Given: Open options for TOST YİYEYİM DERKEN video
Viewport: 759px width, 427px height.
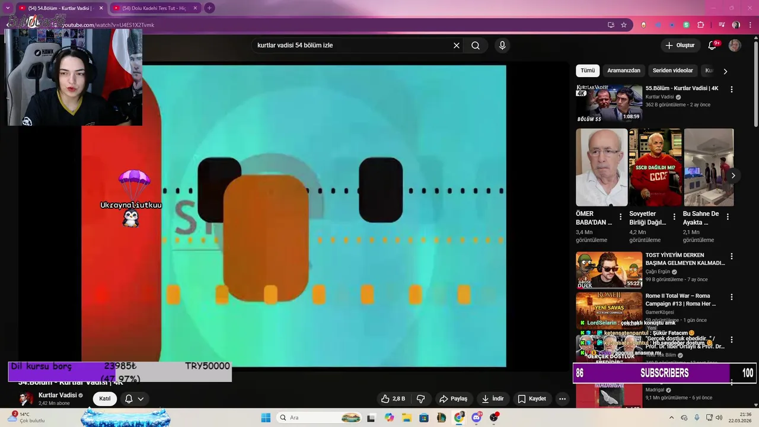Looking at the screenshot, I should (731, 256).
